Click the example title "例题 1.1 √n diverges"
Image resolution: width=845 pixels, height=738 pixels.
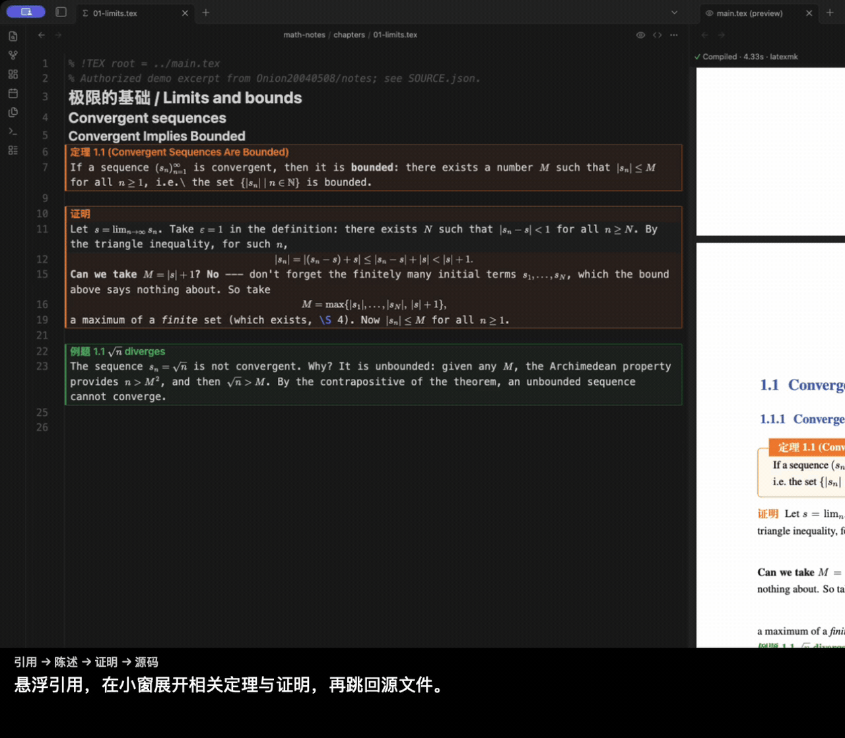pos(118,351)
